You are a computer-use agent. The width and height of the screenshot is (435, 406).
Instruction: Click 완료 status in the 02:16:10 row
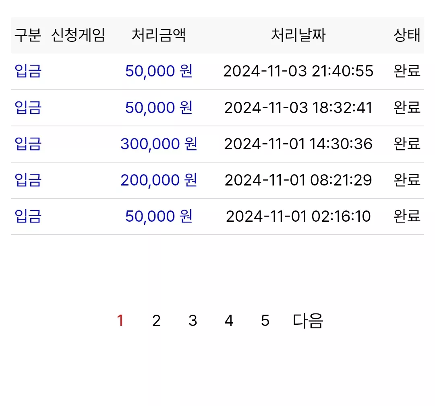coord(407,216)
